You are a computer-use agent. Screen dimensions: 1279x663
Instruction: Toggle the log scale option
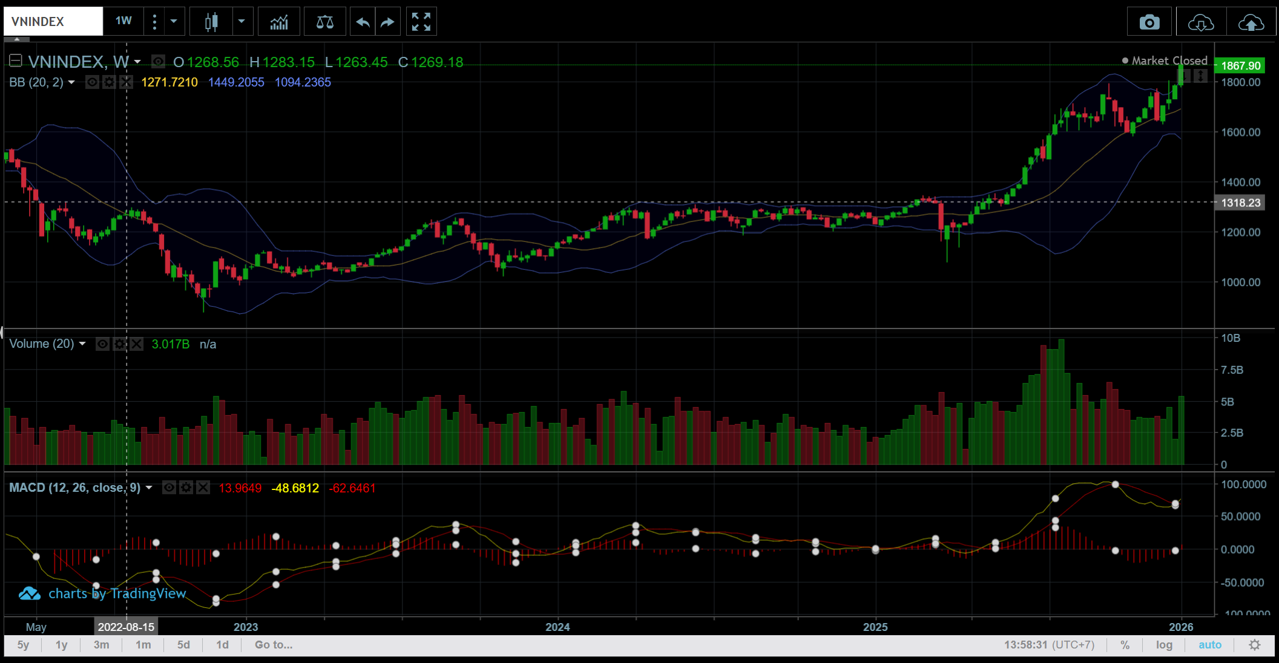click(1163, 645)
